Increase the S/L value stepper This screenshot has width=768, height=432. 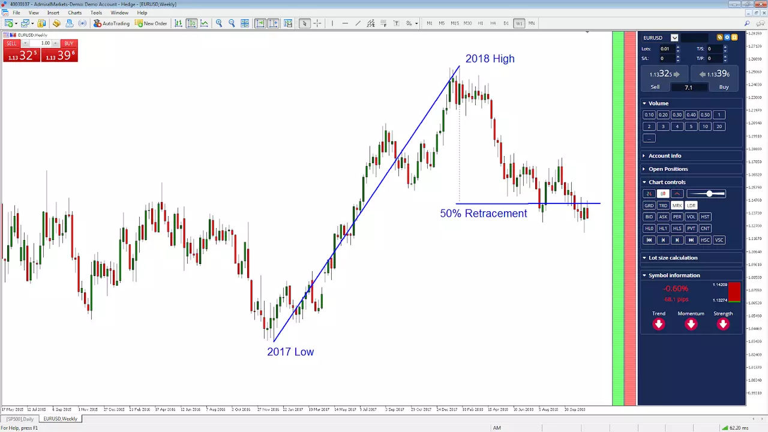(x=678, y=56)
